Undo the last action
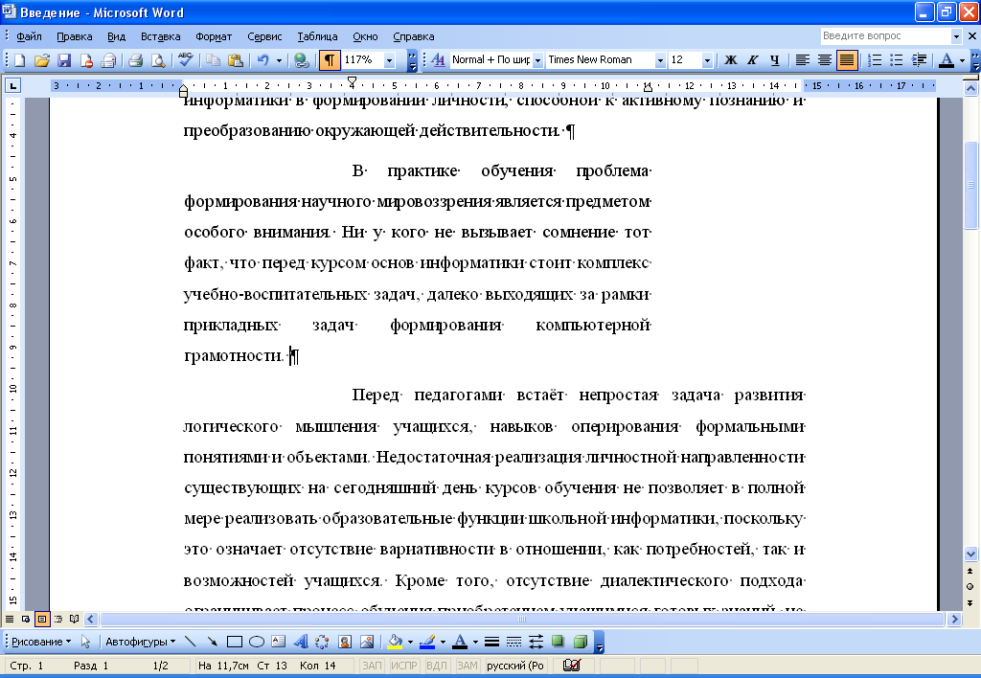 click(x=262, y=60)
